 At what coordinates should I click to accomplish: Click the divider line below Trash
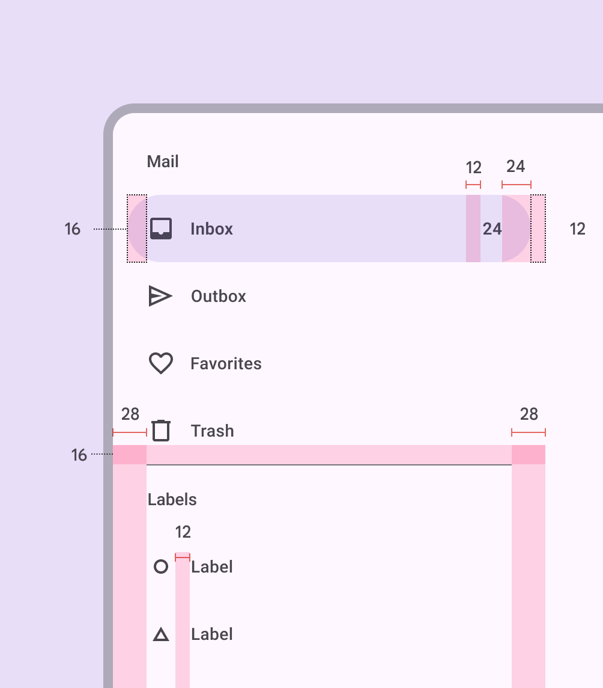(x=329, y=465)
